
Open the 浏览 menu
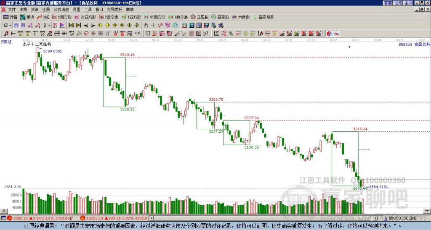23,10
